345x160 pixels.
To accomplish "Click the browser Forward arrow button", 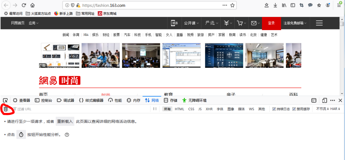I will (15, 5).
